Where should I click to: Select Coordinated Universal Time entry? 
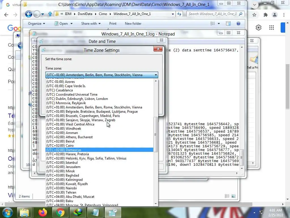tap(99, 95)
